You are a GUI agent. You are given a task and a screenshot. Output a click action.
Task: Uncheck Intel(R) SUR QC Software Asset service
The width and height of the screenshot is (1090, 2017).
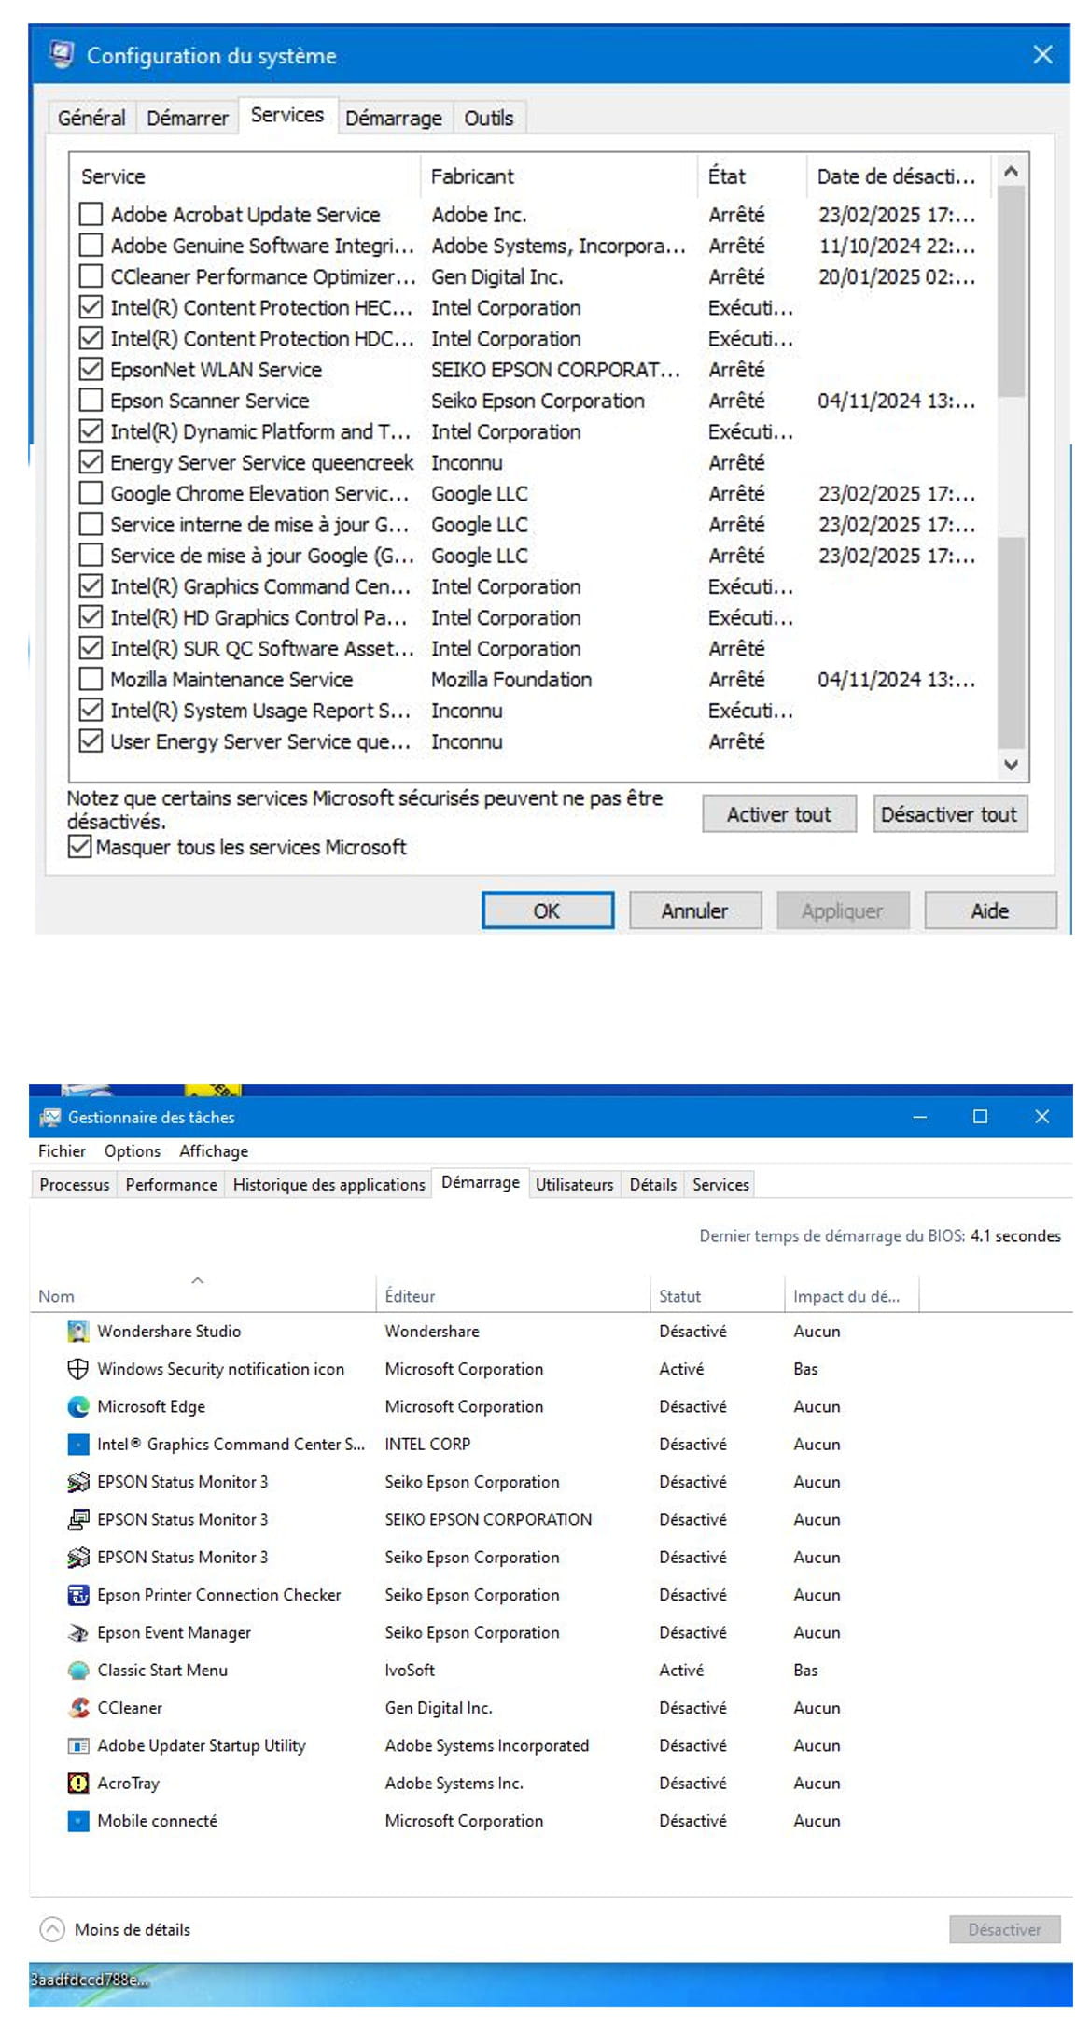91,648
